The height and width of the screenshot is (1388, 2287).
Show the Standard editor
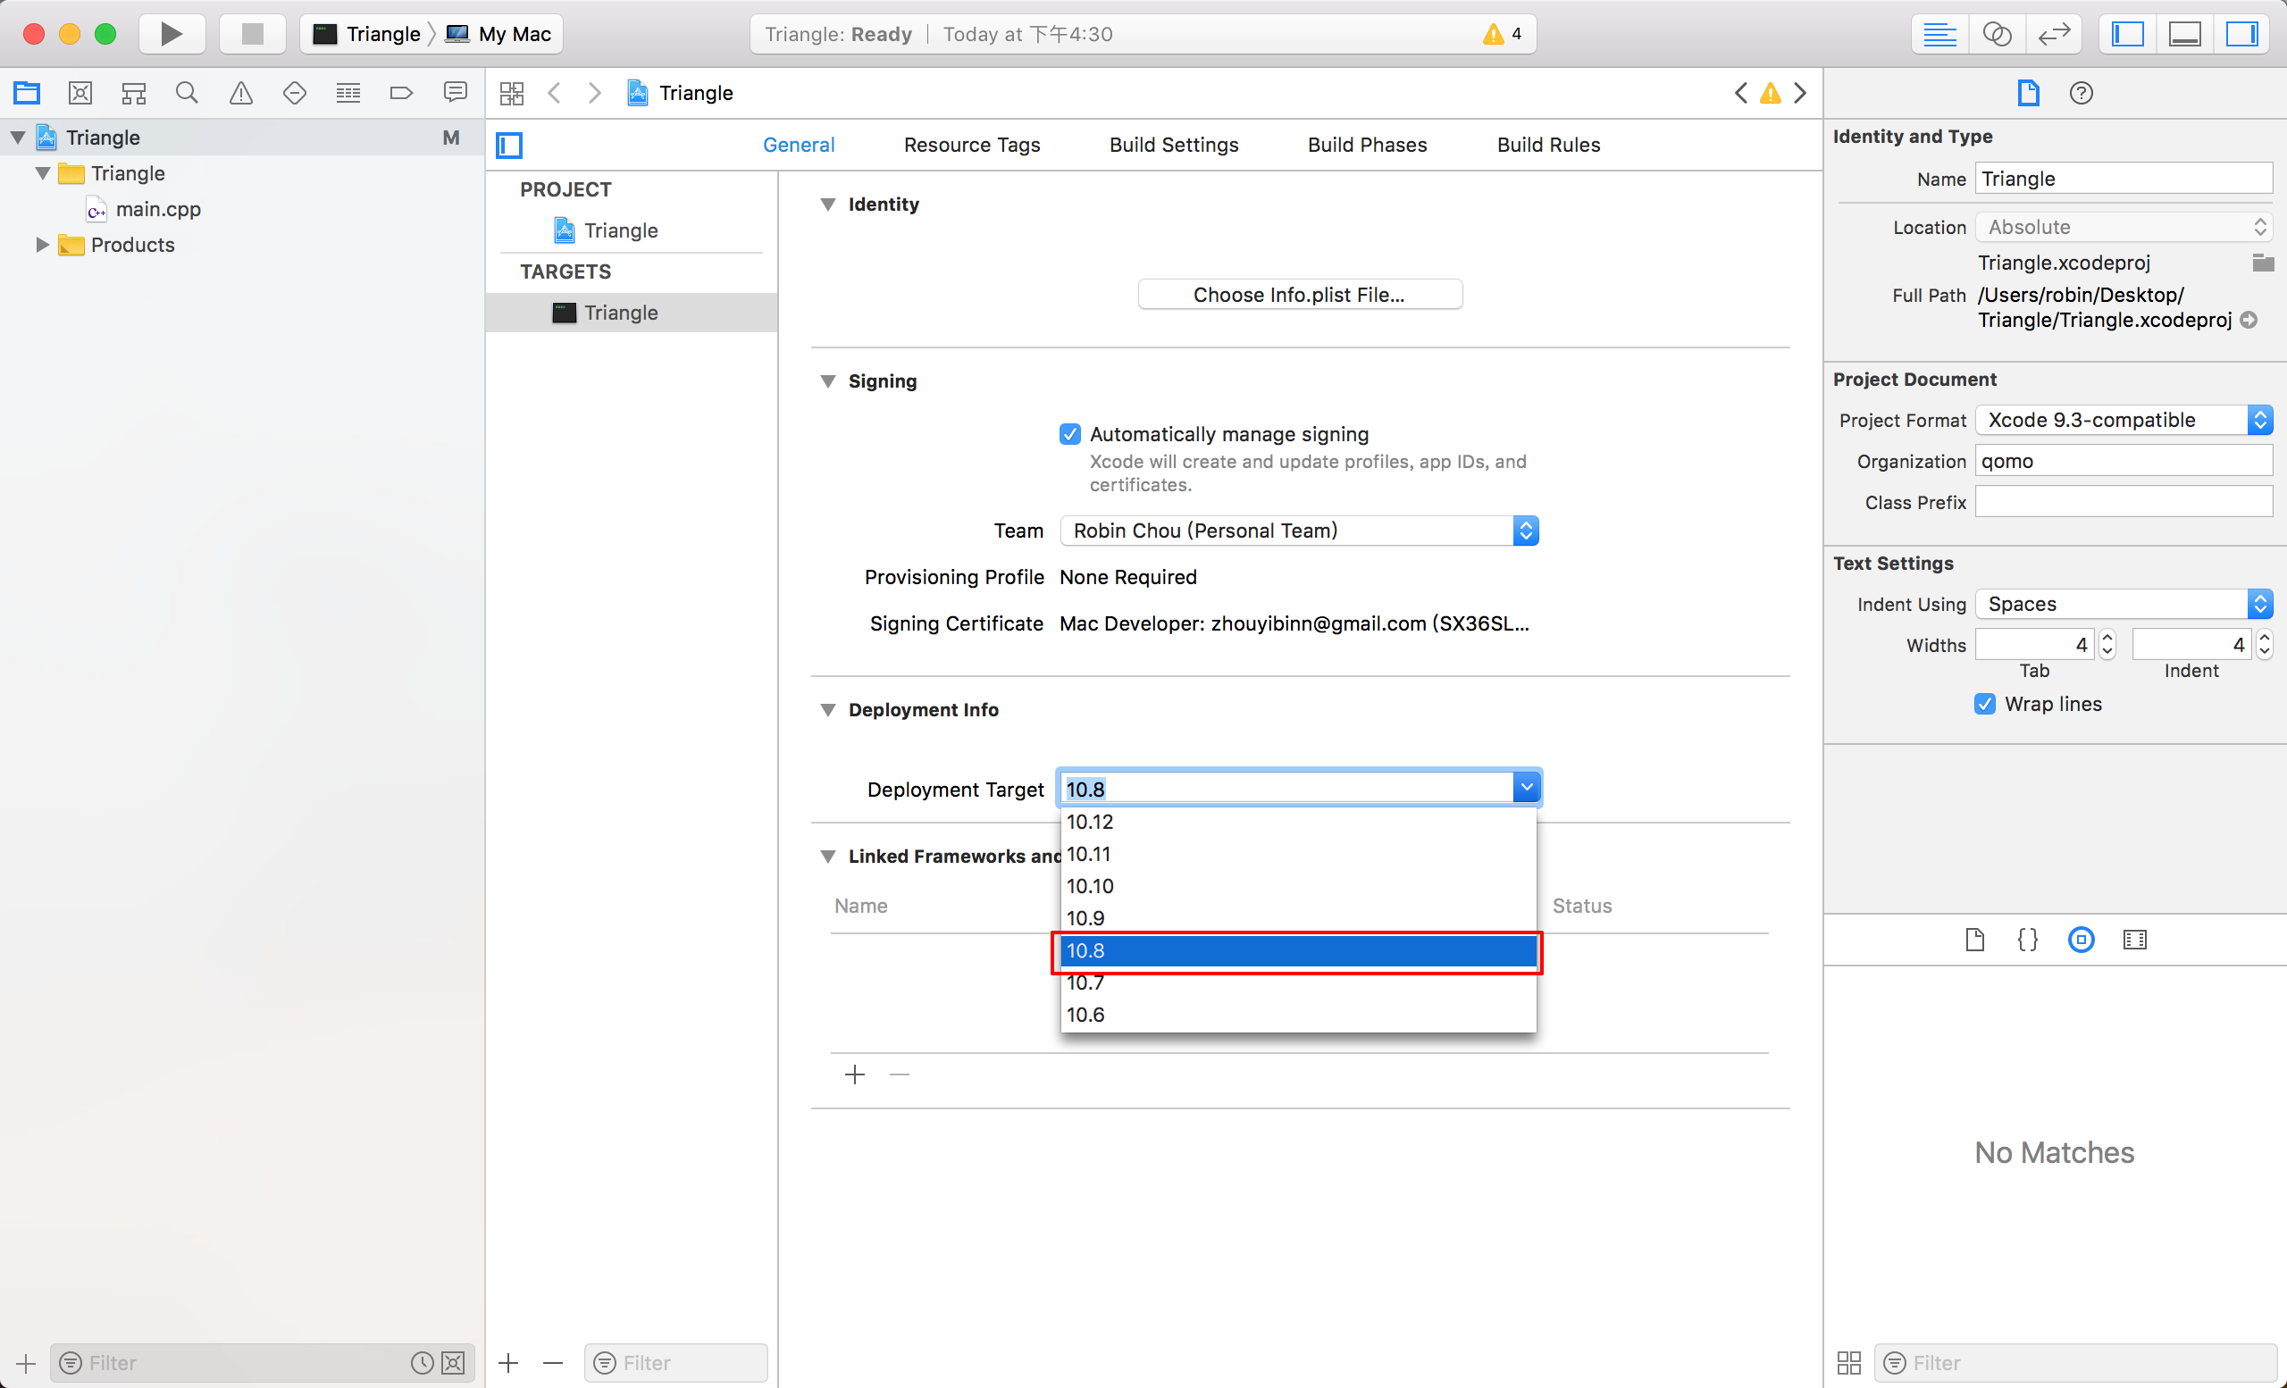pos(1939,34)
